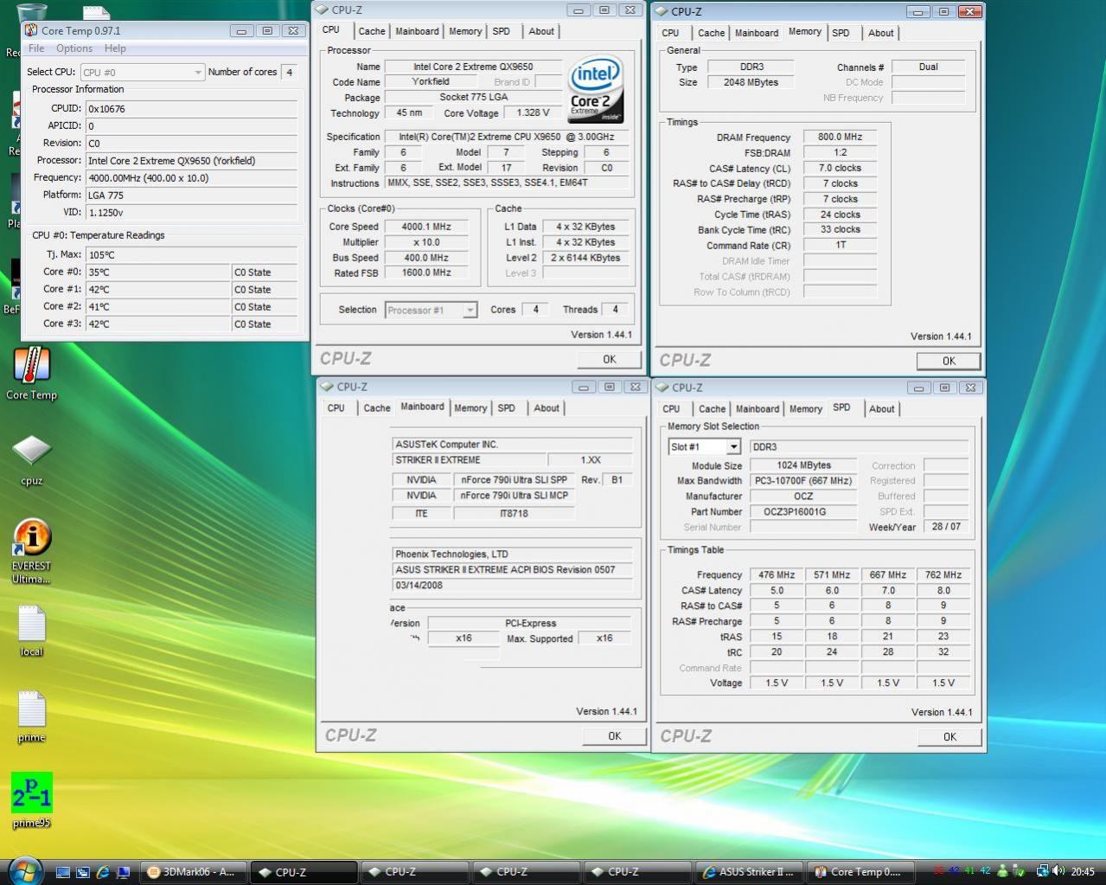Open Core Temp File menu
1106x885 pixels.
click(x=36, y=48)
